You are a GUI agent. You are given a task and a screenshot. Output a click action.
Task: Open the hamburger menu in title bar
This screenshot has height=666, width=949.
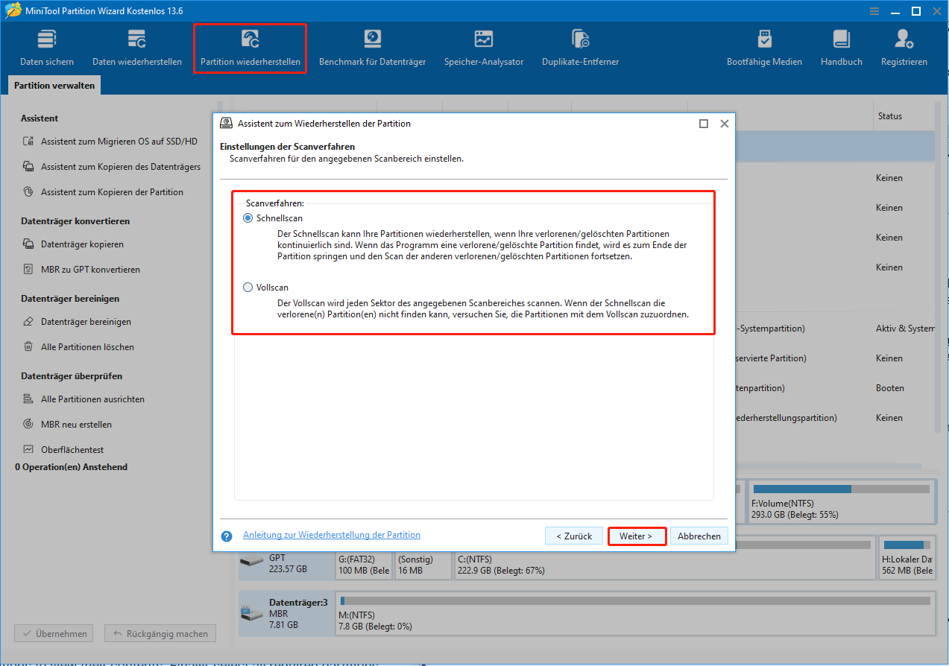(874, 11)
